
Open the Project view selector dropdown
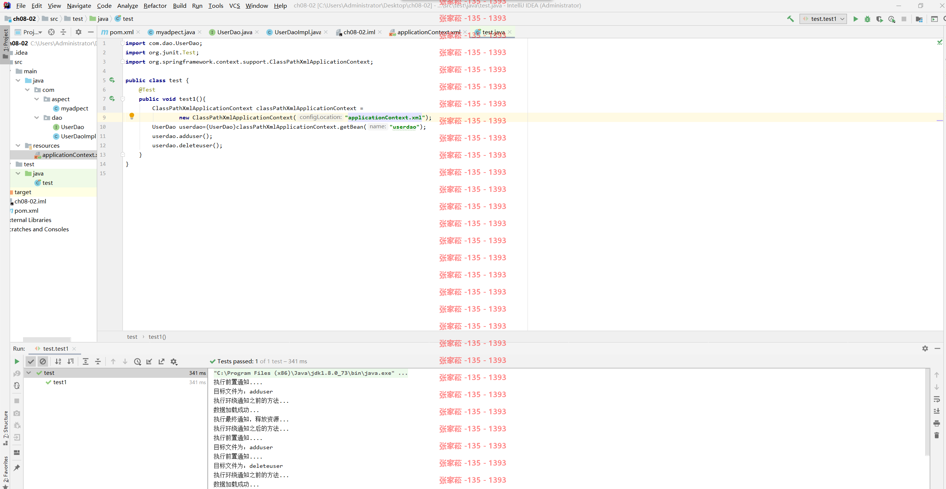(x=29, y=32)
